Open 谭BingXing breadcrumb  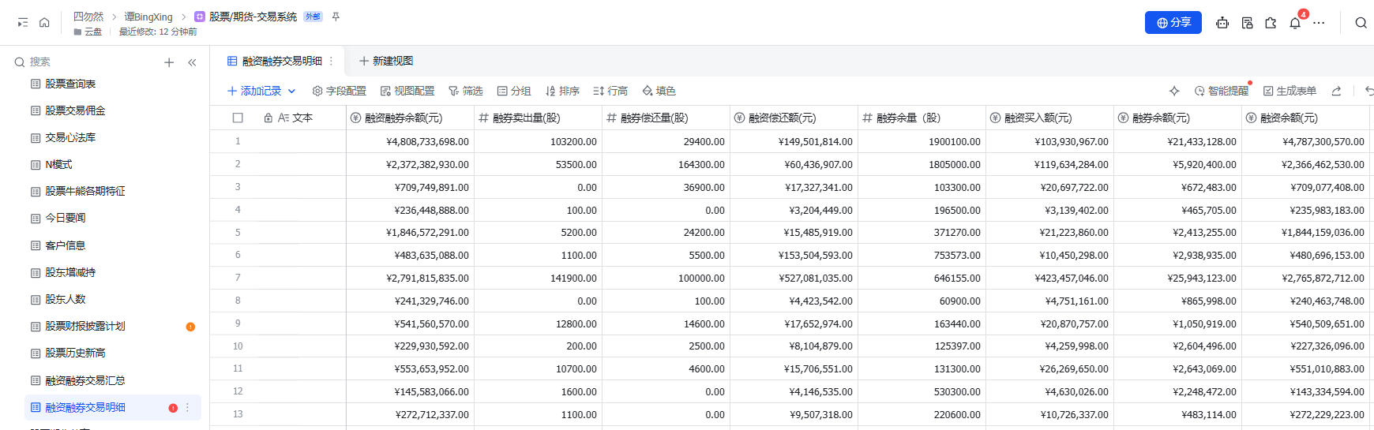click(148, 17)
